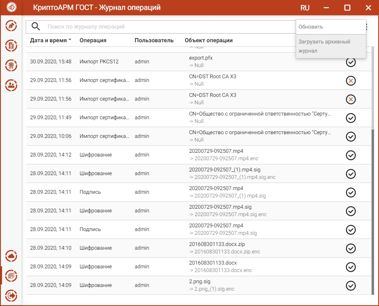This screenshot has width=379, height=306.
Task: Click the CryptoARM logo icon
Action: pyautogui.click(x=11, y=7)
